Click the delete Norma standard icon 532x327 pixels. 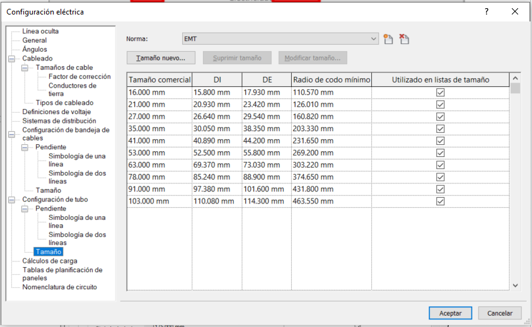click(404, 39)
